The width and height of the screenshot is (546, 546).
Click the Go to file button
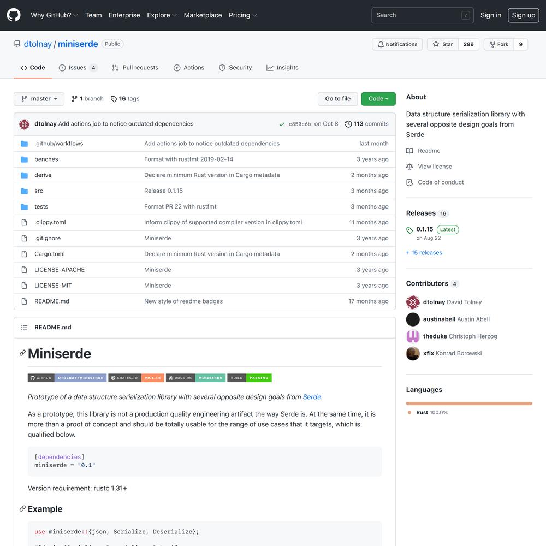point(338,99)
